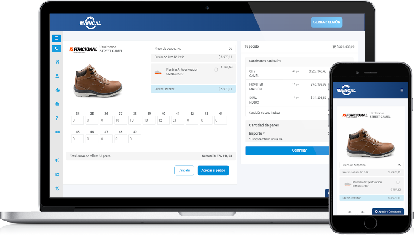Click Condición de pago habitual text
The image size is (415, 235).
pos(264,112)
